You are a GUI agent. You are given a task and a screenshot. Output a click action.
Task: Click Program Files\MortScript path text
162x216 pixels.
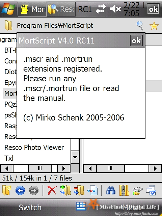(x=55, y=26)
